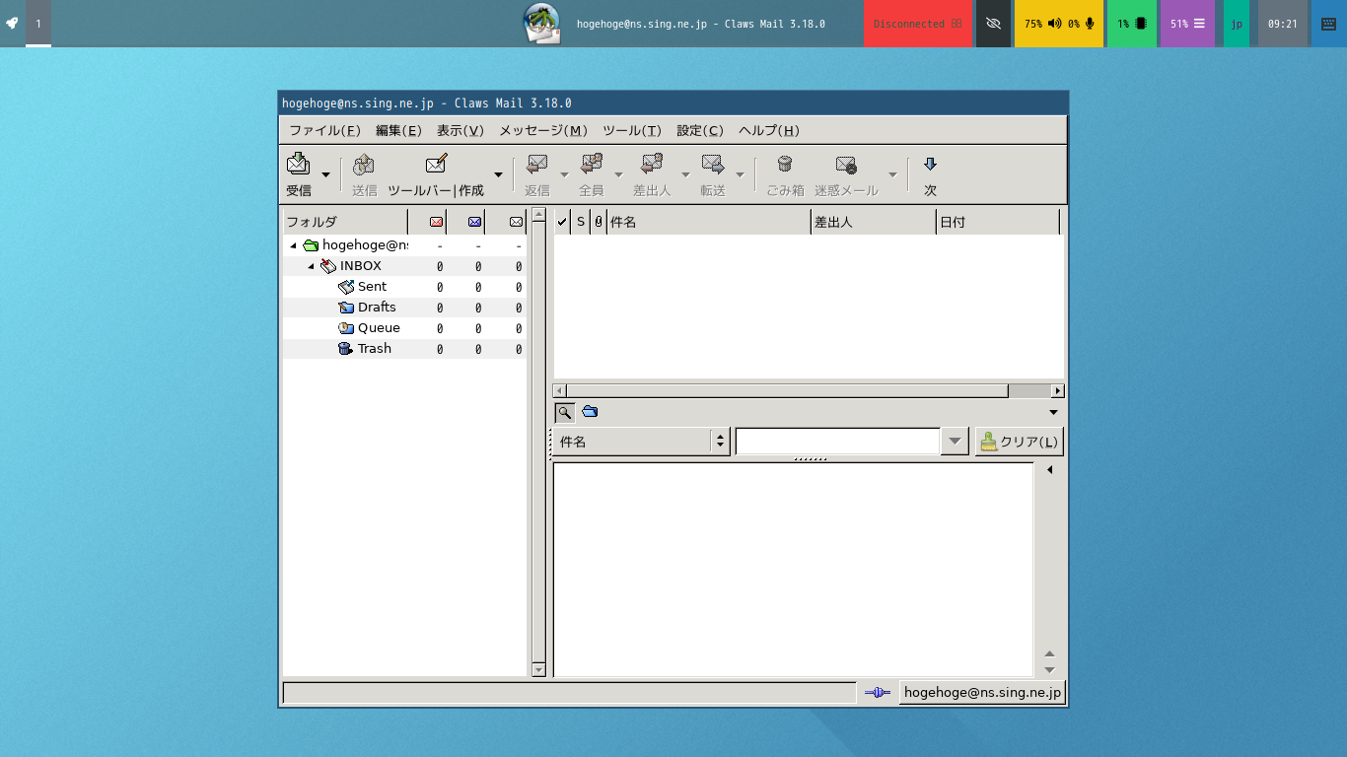The width and height of the screenshot is (1347, 757).
Task: Go to next message with 次
Action: click(930, 174)
